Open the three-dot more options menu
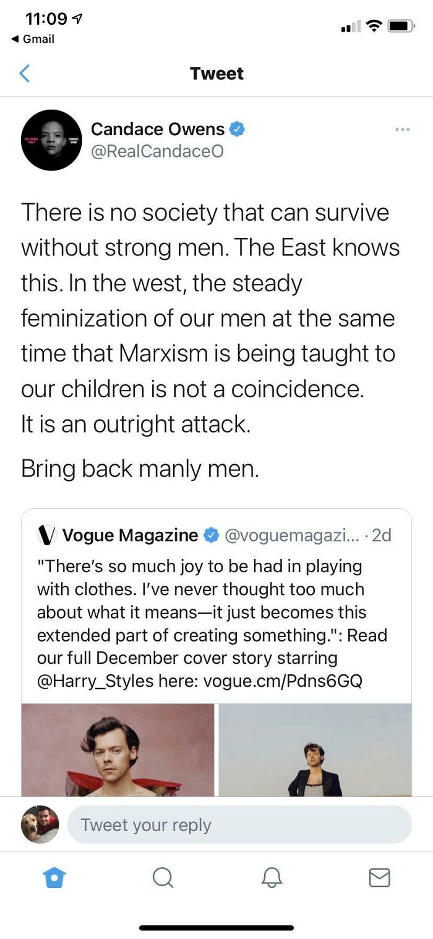Viewport: 433px width, 939px height. (x=402, y=130)
